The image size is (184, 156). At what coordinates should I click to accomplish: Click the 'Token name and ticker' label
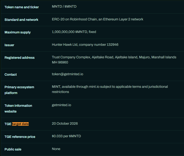(x=22, y=7)
